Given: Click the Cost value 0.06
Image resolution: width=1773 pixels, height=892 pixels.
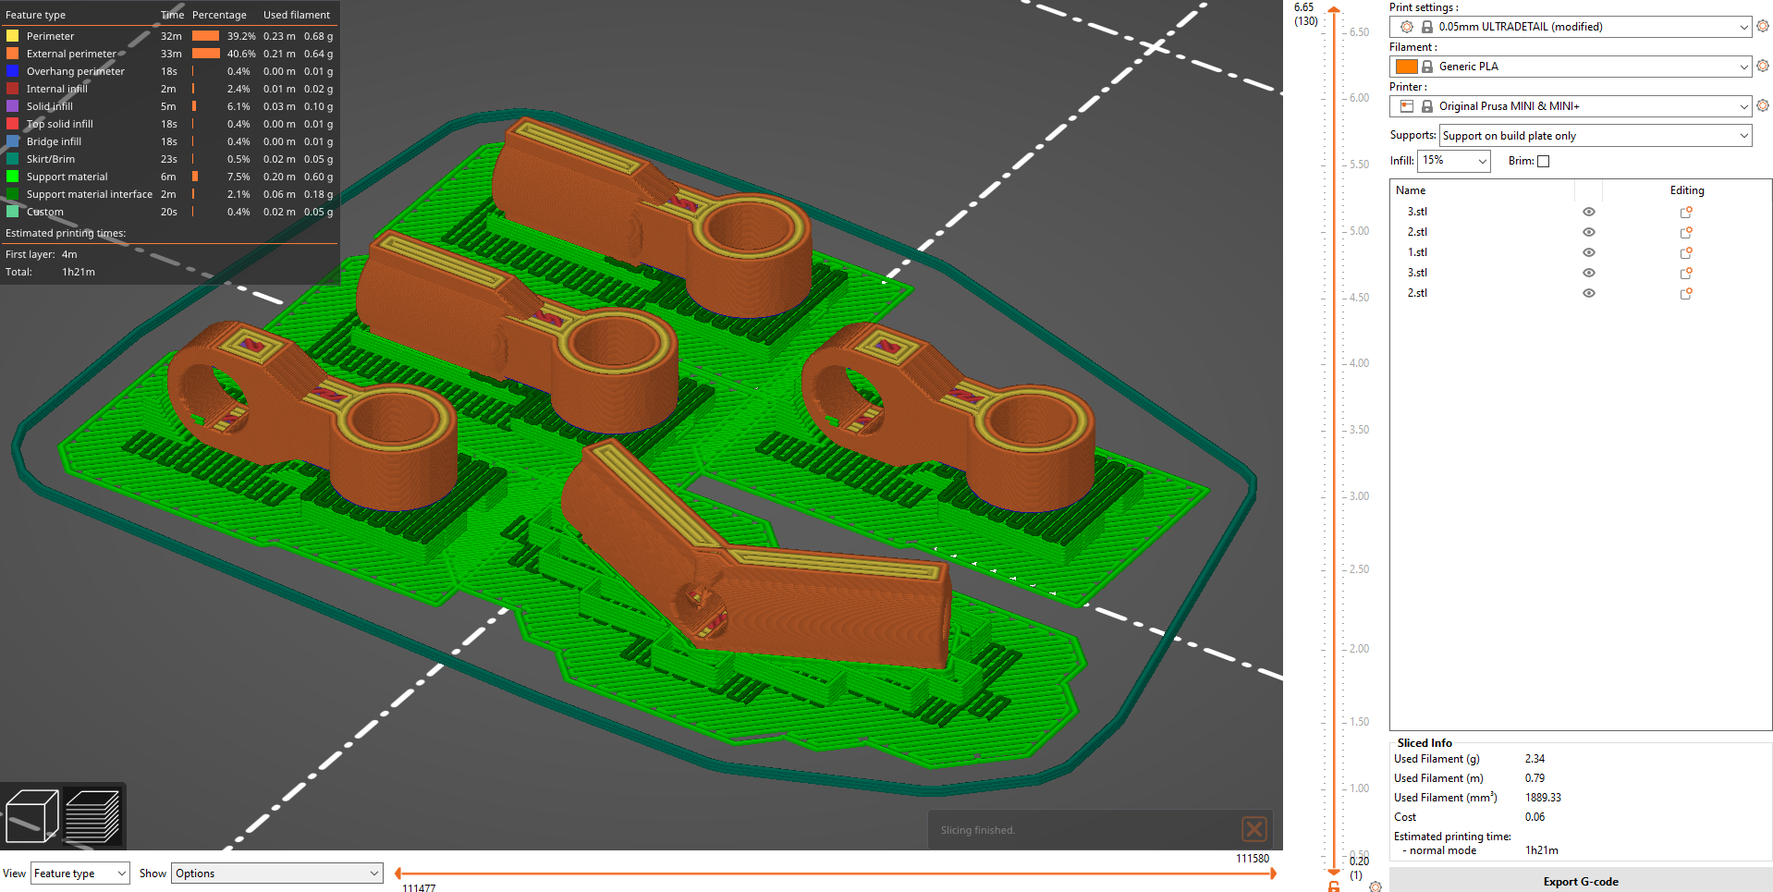Looking at the screenshot, I should pyautogui.click(x=1535, y=817).
